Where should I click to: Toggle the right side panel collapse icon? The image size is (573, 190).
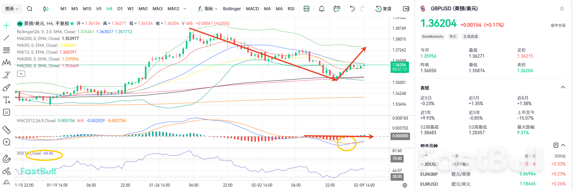click(406, 9)
